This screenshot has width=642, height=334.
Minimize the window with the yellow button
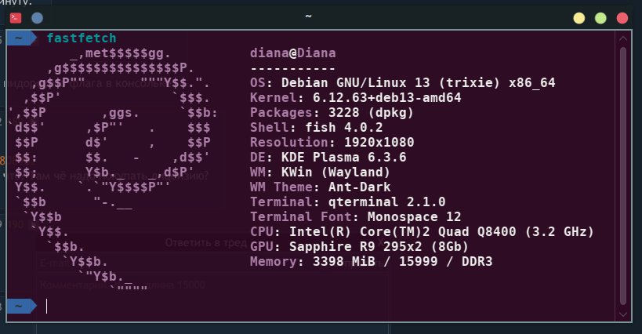click(x=579, y=17)
